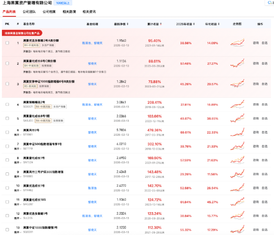Select the PK checkbox in row 3
The height and width of the screenshot is (235, 274).
(x=7, y=83)
